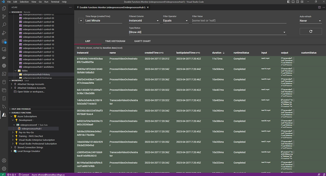326x176 pixels.
Task: Select the Azure view icon
Action: click(x=4, y=115)
